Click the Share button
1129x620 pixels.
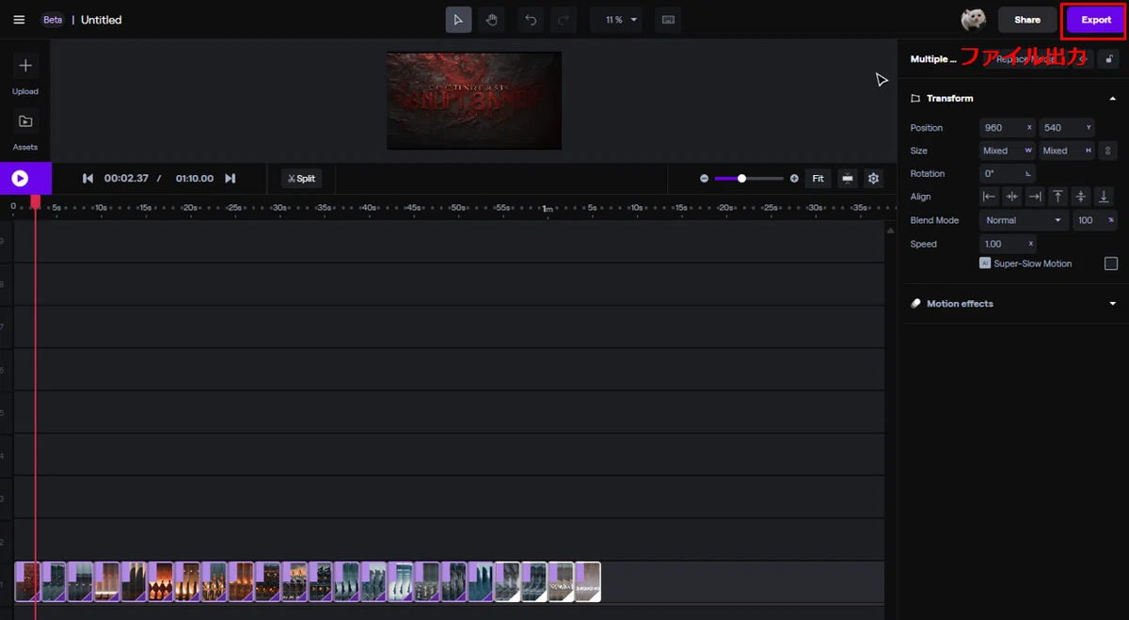click(1027, 20)
